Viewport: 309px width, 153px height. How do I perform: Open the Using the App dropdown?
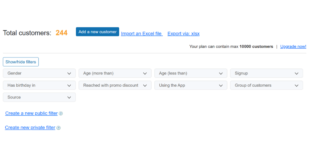tap(191, 85)
